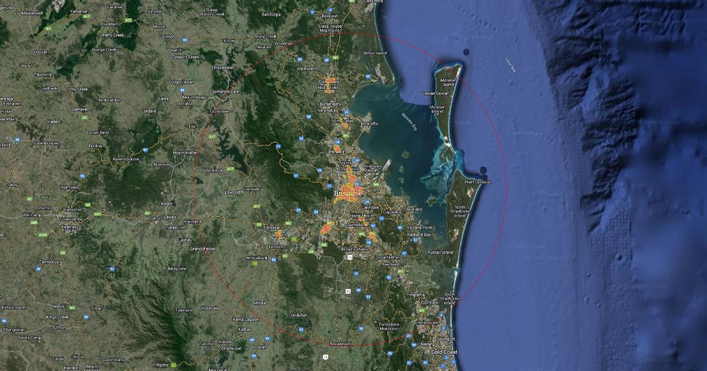The height and width of the screenshot is (371, 707).
Task: Click the Googa Creek label
Action: pyautogui.click(x=105, y=49)
